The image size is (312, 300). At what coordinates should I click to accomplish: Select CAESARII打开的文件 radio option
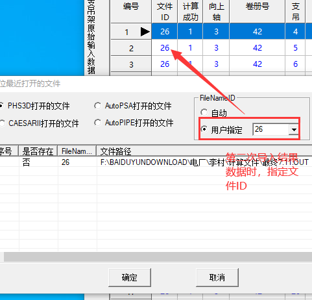click(39, 123)
